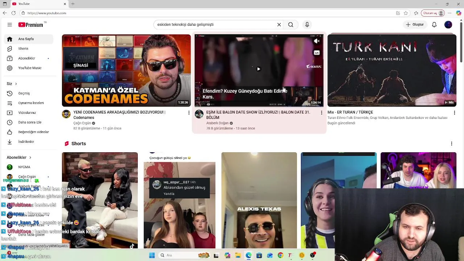Viewport: 464px width, 261px height.
Task: Open the Edge tab actions icon
Action: coord(5,4)
